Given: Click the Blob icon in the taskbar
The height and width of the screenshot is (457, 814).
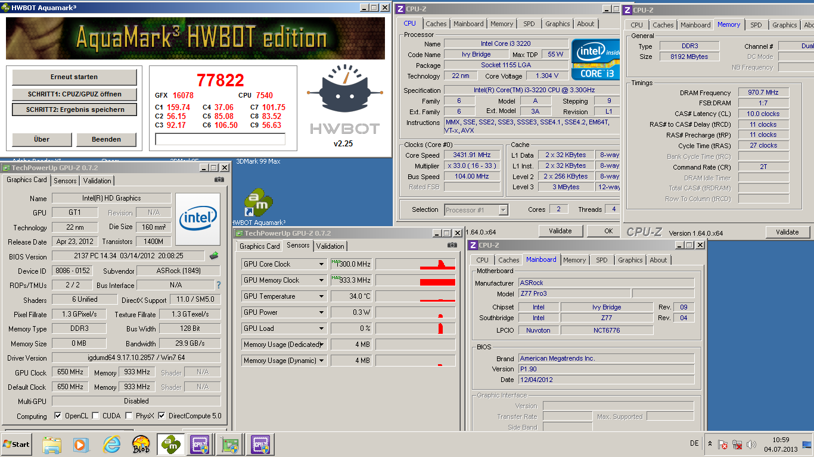Looking at the screenshot, I should (141, 445).
